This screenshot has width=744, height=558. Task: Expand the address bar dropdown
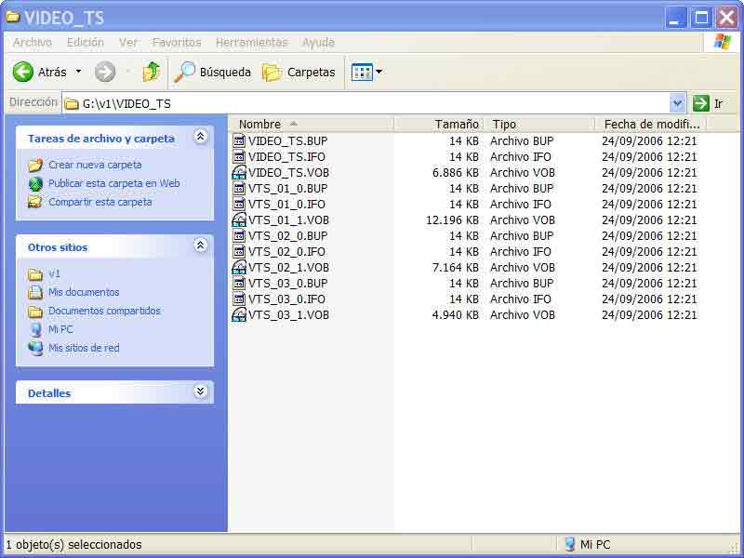[677, 103]
